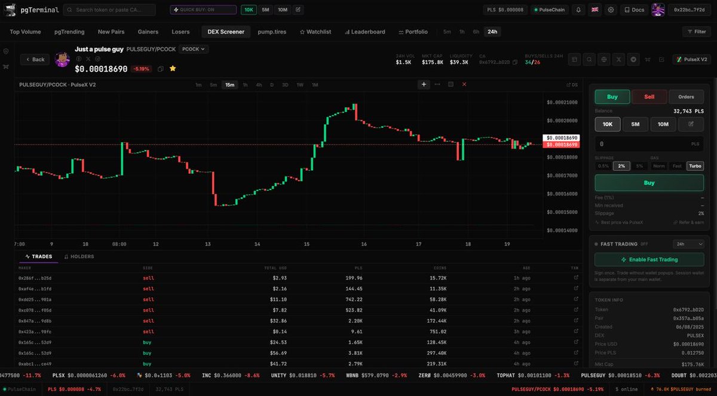Edit quick buy presets pencil icon in top bar
Viewport: 717px width, 396px height.
click(x=298, y=10)
